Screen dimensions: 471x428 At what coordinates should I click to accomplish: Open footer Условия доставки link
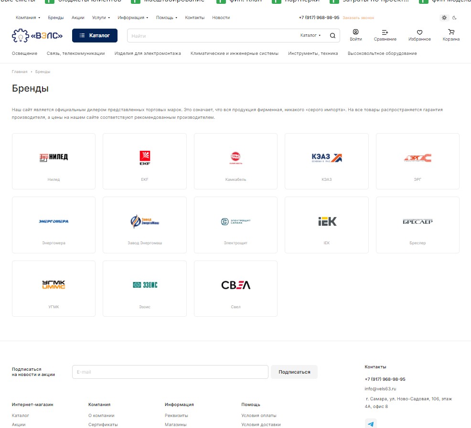(261, 425)
